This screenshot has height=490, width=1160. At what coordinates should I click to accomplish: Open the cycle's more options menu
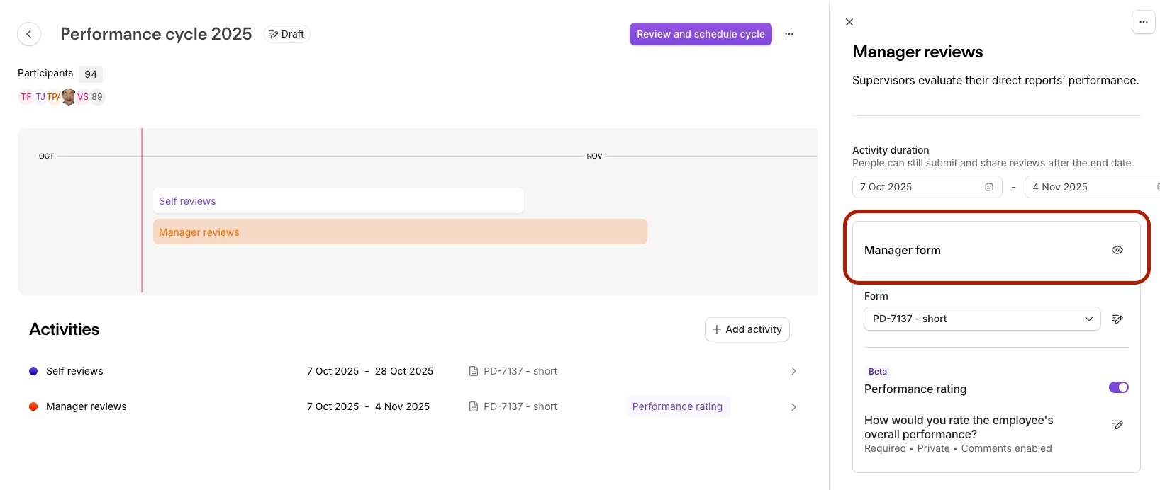[789, 34]
